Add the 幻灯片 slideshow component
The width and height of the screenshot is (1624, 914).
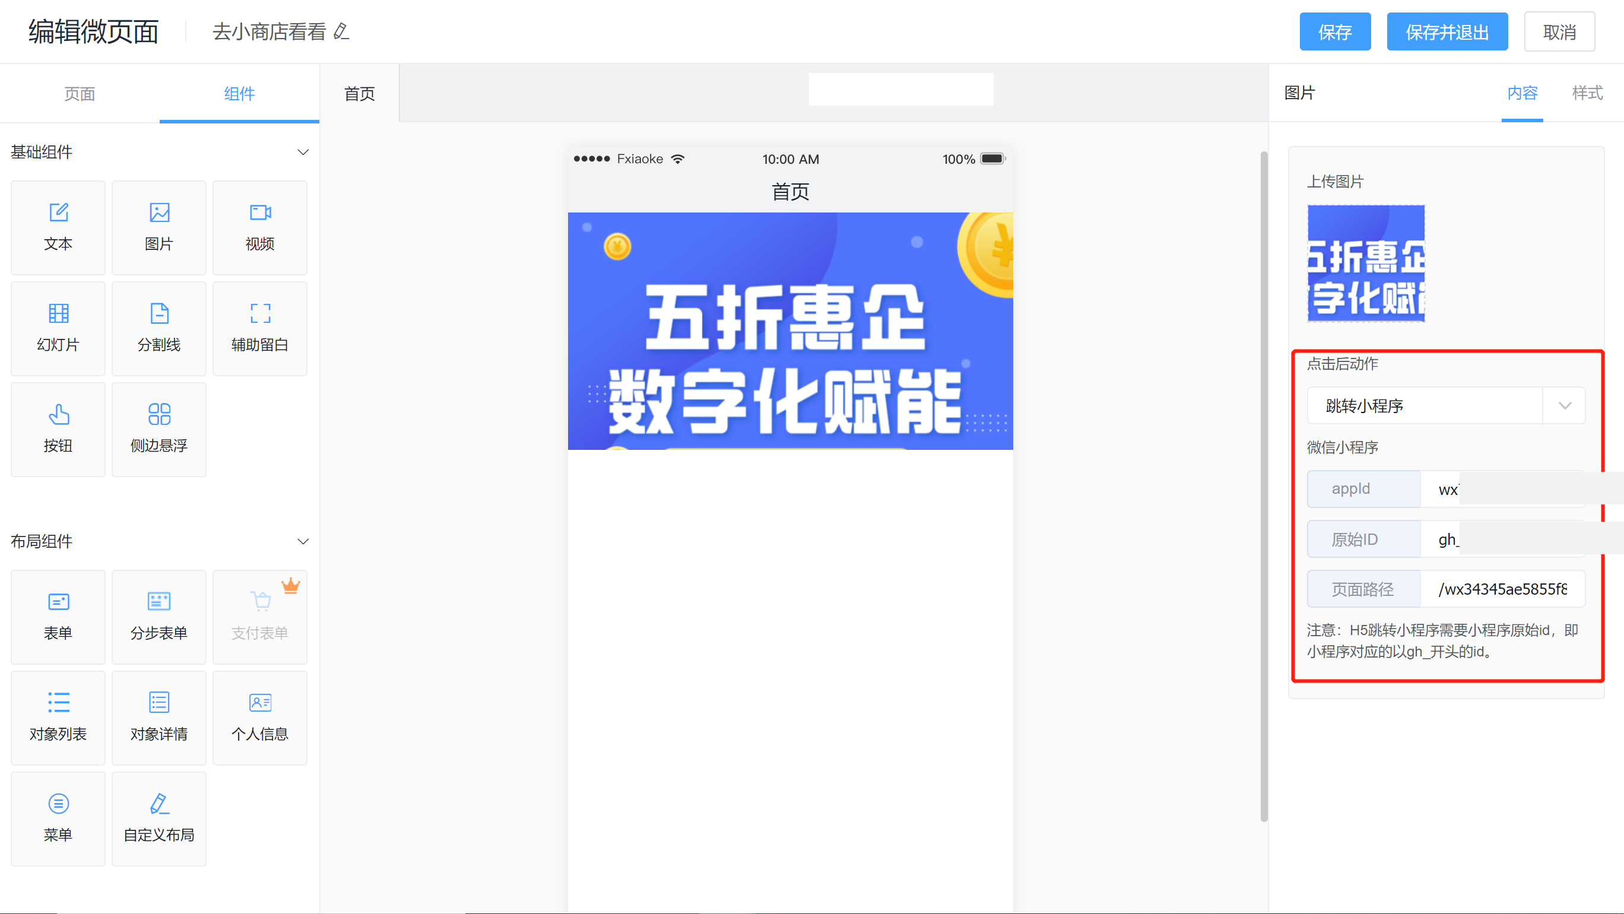58,328
